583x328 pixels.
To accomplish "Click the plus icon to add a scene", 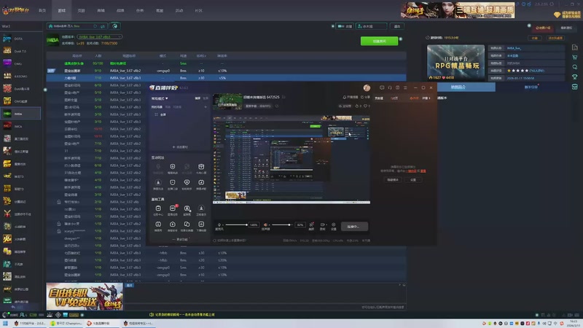I will coord(206,107).
